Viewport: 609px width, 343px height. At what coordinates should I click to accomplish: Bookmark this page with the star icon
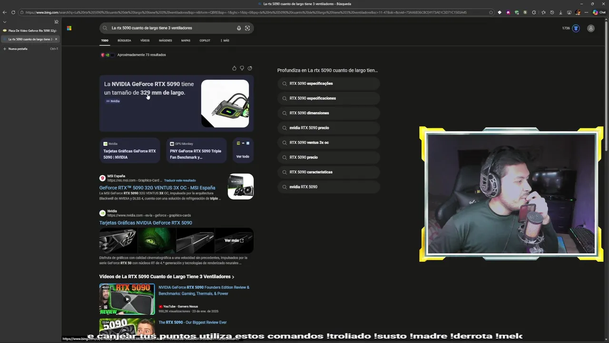[491, 12]
